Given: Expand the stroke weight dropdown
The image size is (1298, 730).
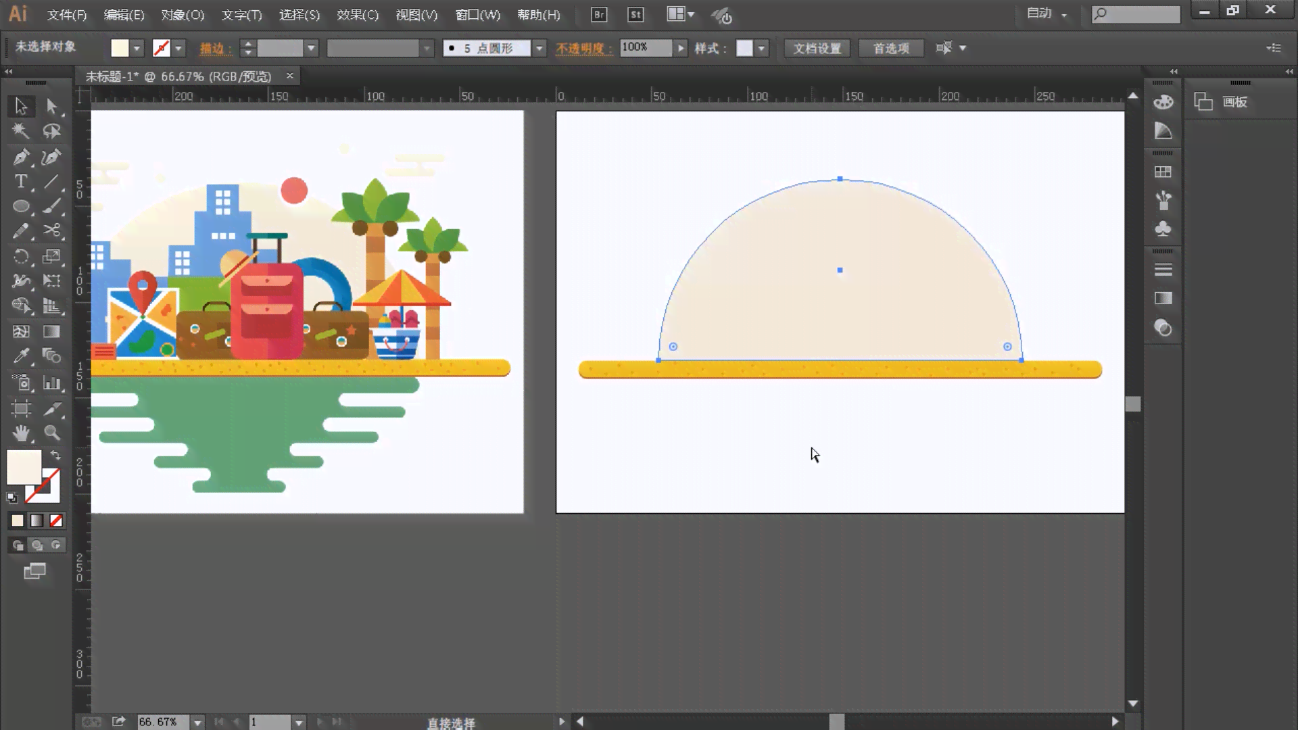Looking at the screenshot, I should pos(311,48).
